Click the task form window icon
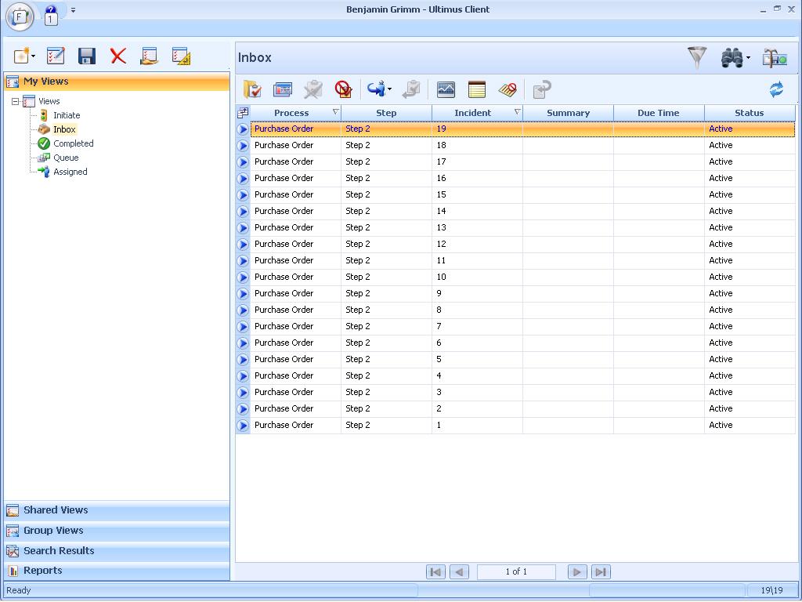The width and height of the screenshot is (802, 602). tap(283, 89)
